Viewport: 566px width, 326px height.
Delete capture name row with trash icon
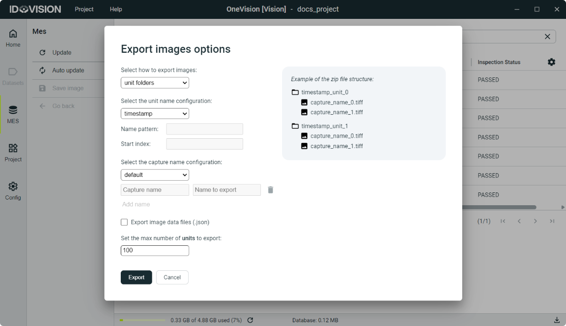click(x=270, y=190)
